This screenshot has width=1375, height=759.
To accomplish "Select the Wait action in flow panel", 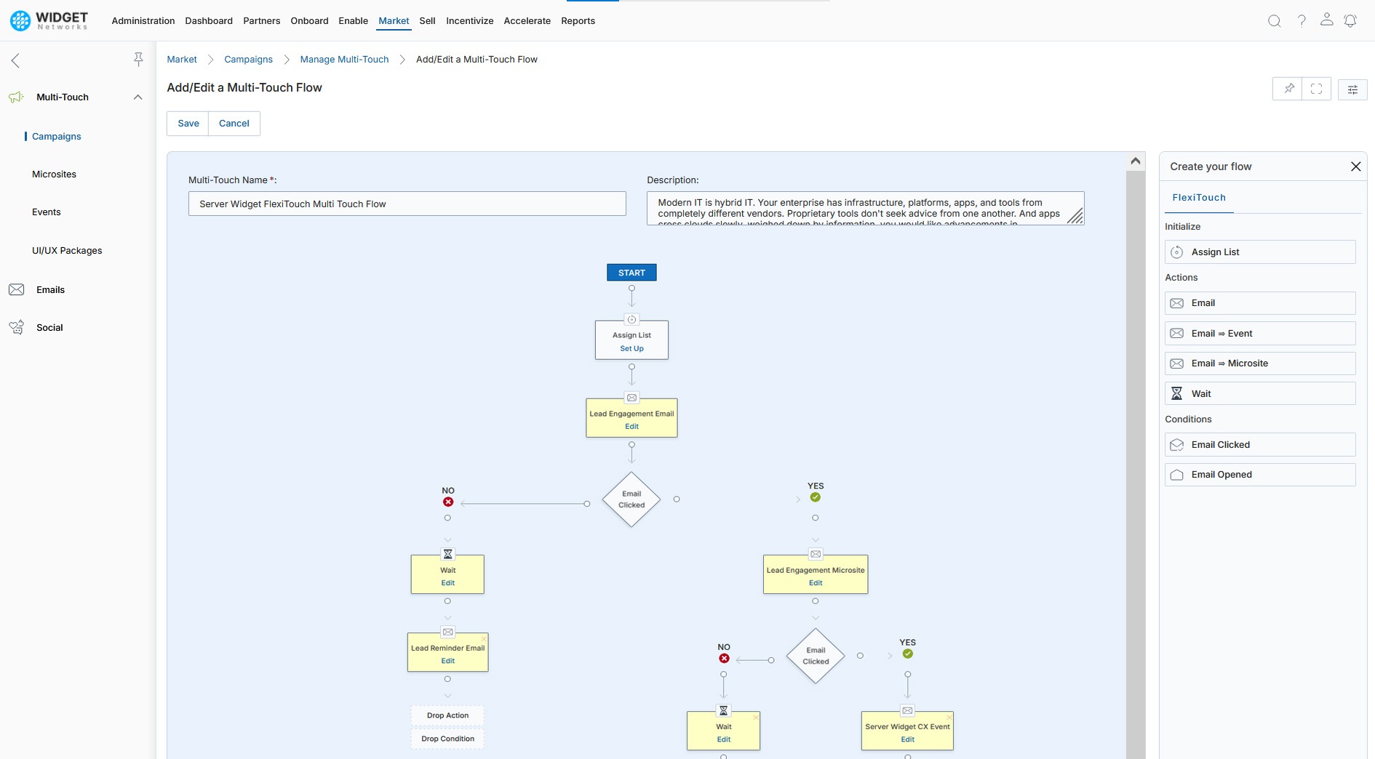I will pos(1259,394).
